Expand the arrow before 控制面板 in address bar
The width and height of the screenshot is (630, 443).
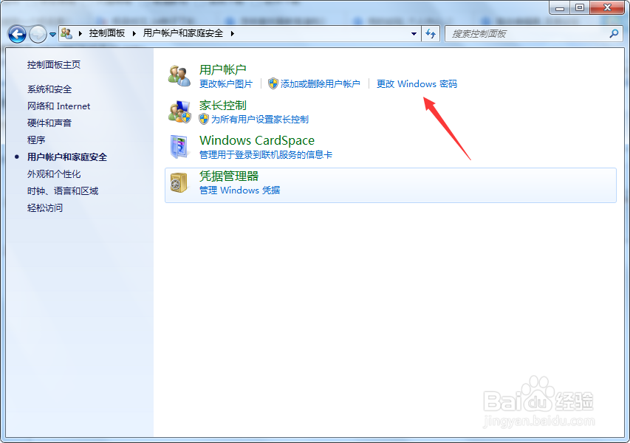pyautogui.click(x=81, y=33)
